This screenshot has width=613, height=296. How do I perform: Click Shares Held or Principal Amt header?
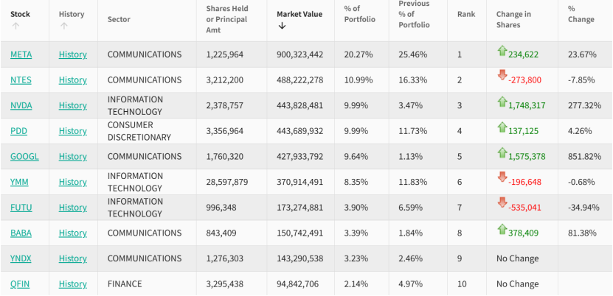(226, 20)
